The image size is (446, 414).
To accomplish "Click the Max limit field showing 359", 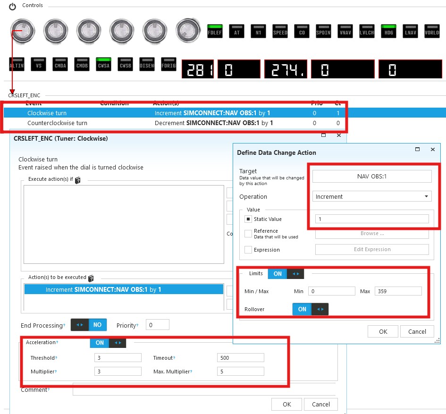I will 398,291.
